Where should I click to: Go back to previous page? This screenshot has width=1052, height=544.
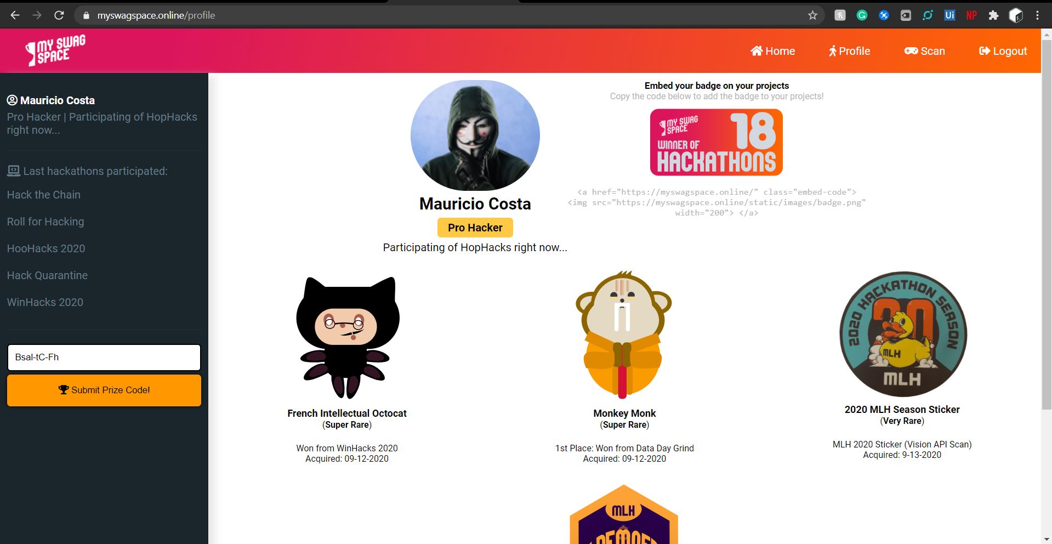click(15, 15)
